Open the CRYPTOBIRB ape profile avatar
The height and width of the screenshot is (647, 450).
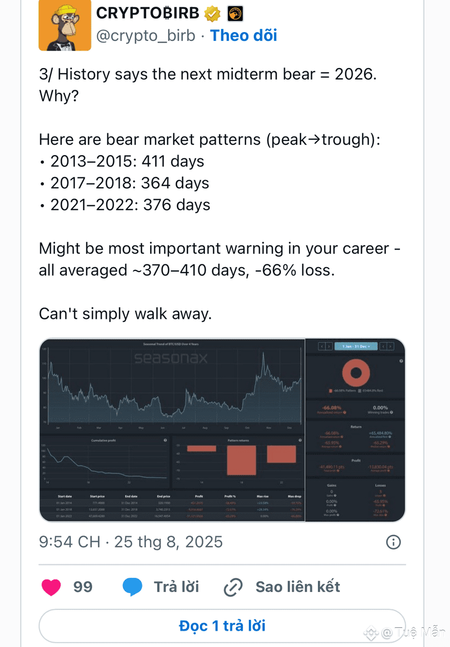[65, 25]
